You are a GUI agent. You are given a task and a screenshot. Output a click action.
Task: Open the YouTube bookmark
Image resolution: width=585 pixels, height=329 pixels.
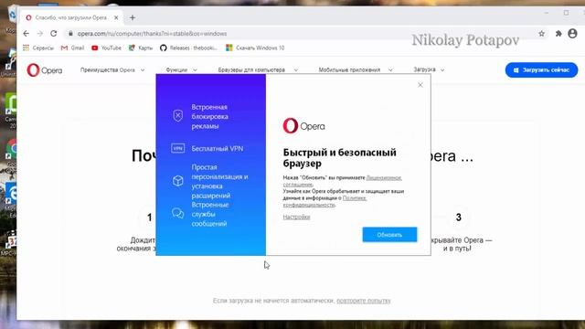[x=107, y=48]
